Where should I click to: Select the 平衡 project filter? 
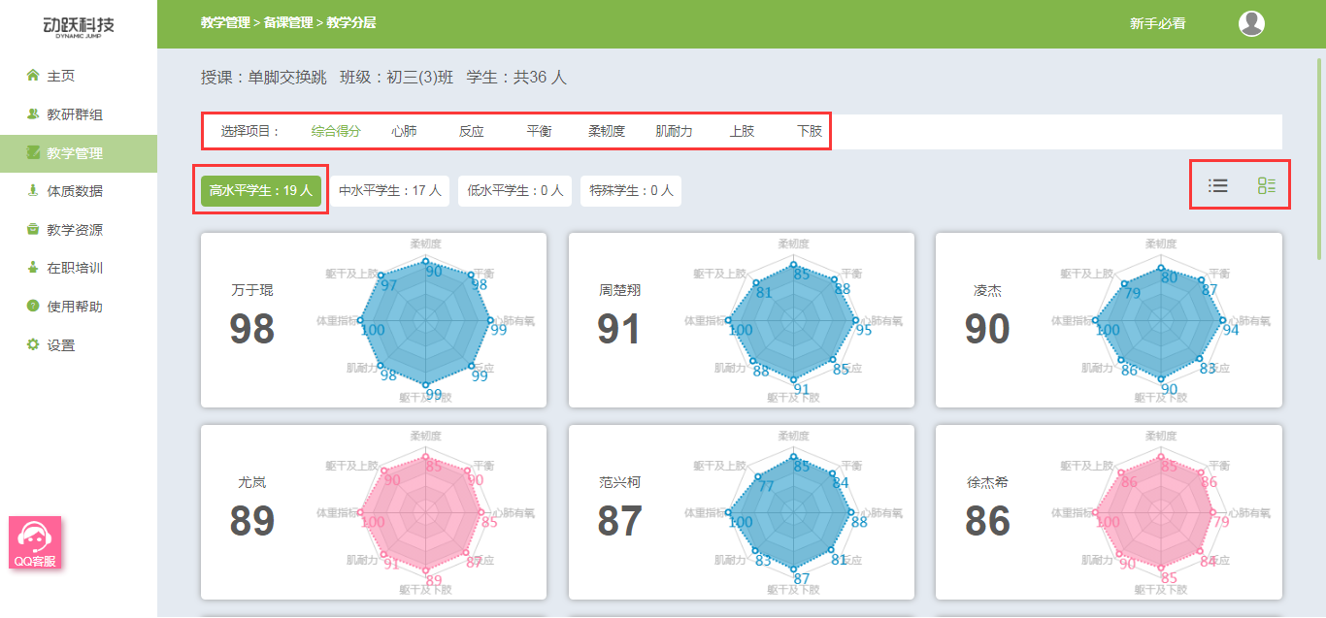coord(539,131)
